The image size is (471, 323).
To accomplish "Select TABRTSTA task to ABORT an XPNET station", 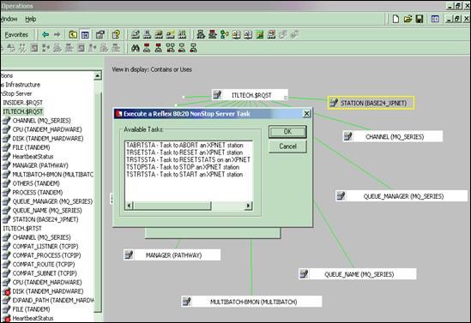I will [184, 145].
